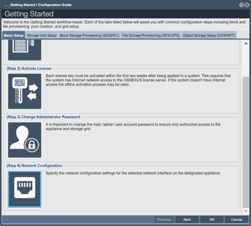Open the help question mark icon

241,5
